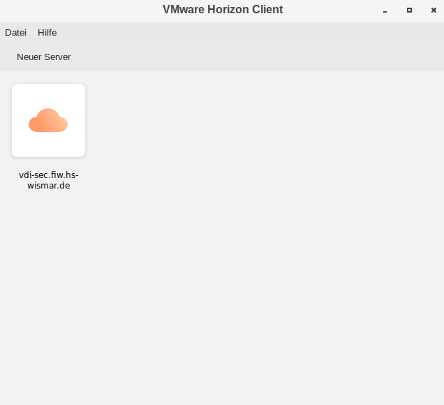This screenshot has width=444, height=405.
Task: Open the Hilfe menu
Action: [x=47, y=33]
